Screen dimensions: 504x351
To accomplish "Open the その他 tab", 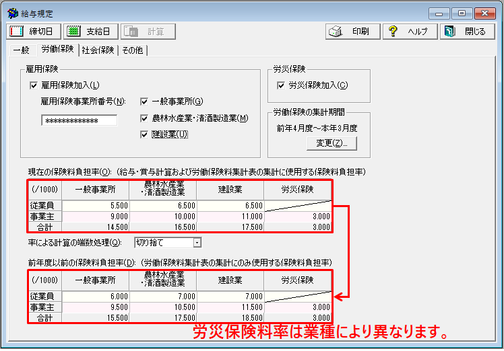I will coord(133,50).
